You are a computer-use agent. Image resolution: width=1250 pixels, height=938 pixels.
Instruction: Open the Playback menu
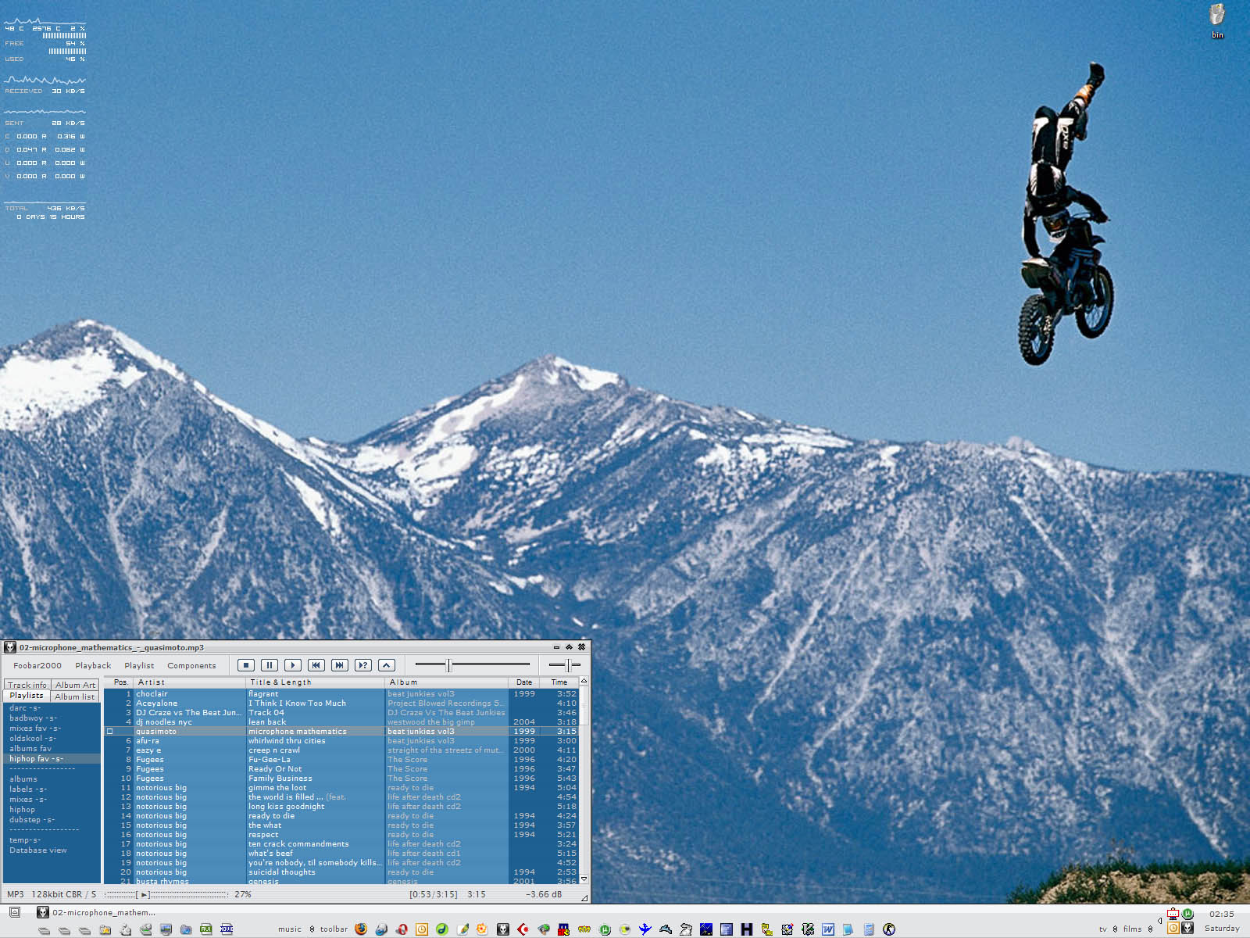pos(93,666)
